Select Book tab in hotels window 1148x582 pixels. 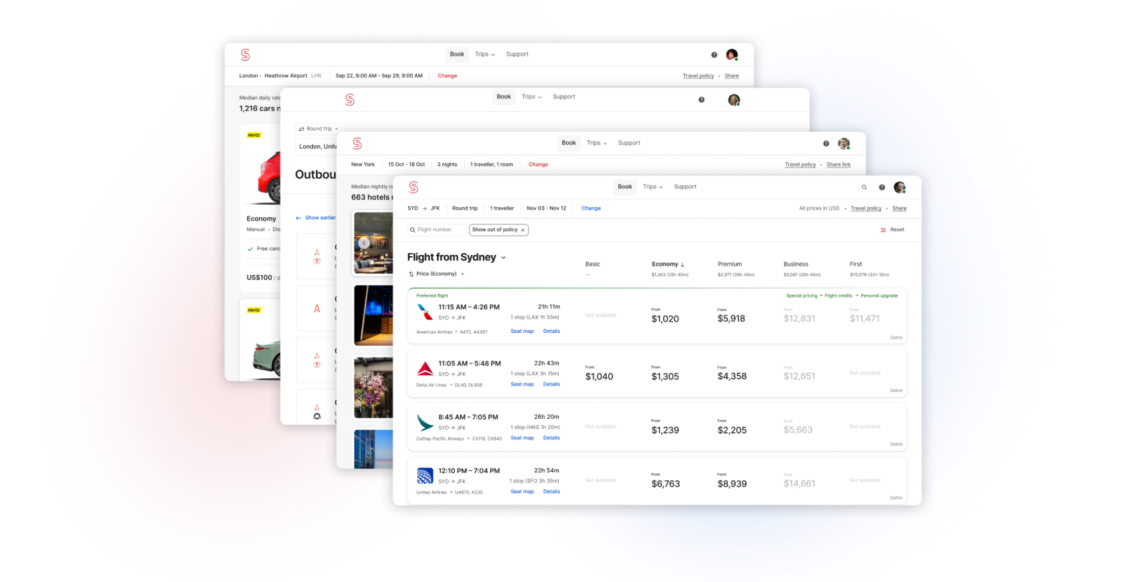pyautogui.click(x=569, y=143)
